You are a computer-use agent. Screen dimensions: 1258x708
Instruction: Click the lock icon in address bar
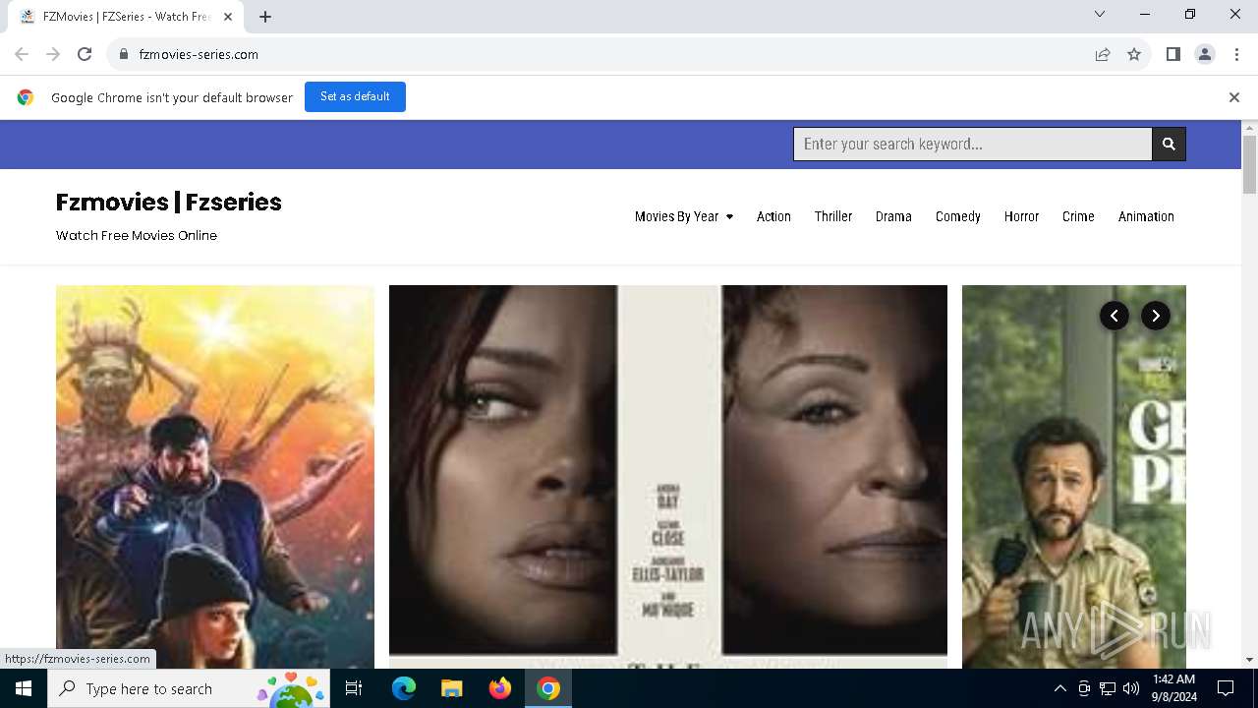click(124, 54)
